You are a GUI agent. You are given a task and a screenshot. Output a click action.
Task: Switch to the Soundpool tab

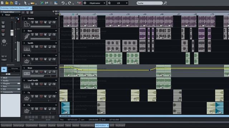(6, 126)
